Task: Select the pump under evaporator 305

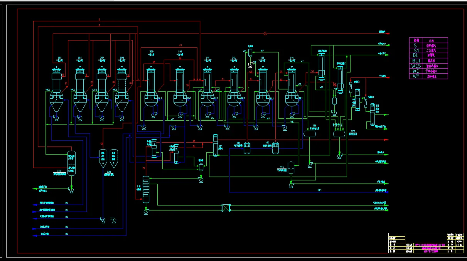Action: click(x=56, y=119)
